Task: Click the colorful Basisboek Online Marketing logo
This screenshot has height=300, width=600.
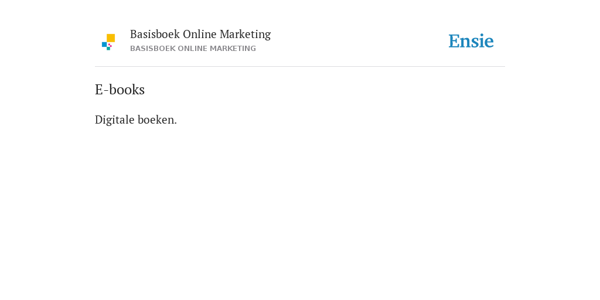Action: (x=108, y=42)
